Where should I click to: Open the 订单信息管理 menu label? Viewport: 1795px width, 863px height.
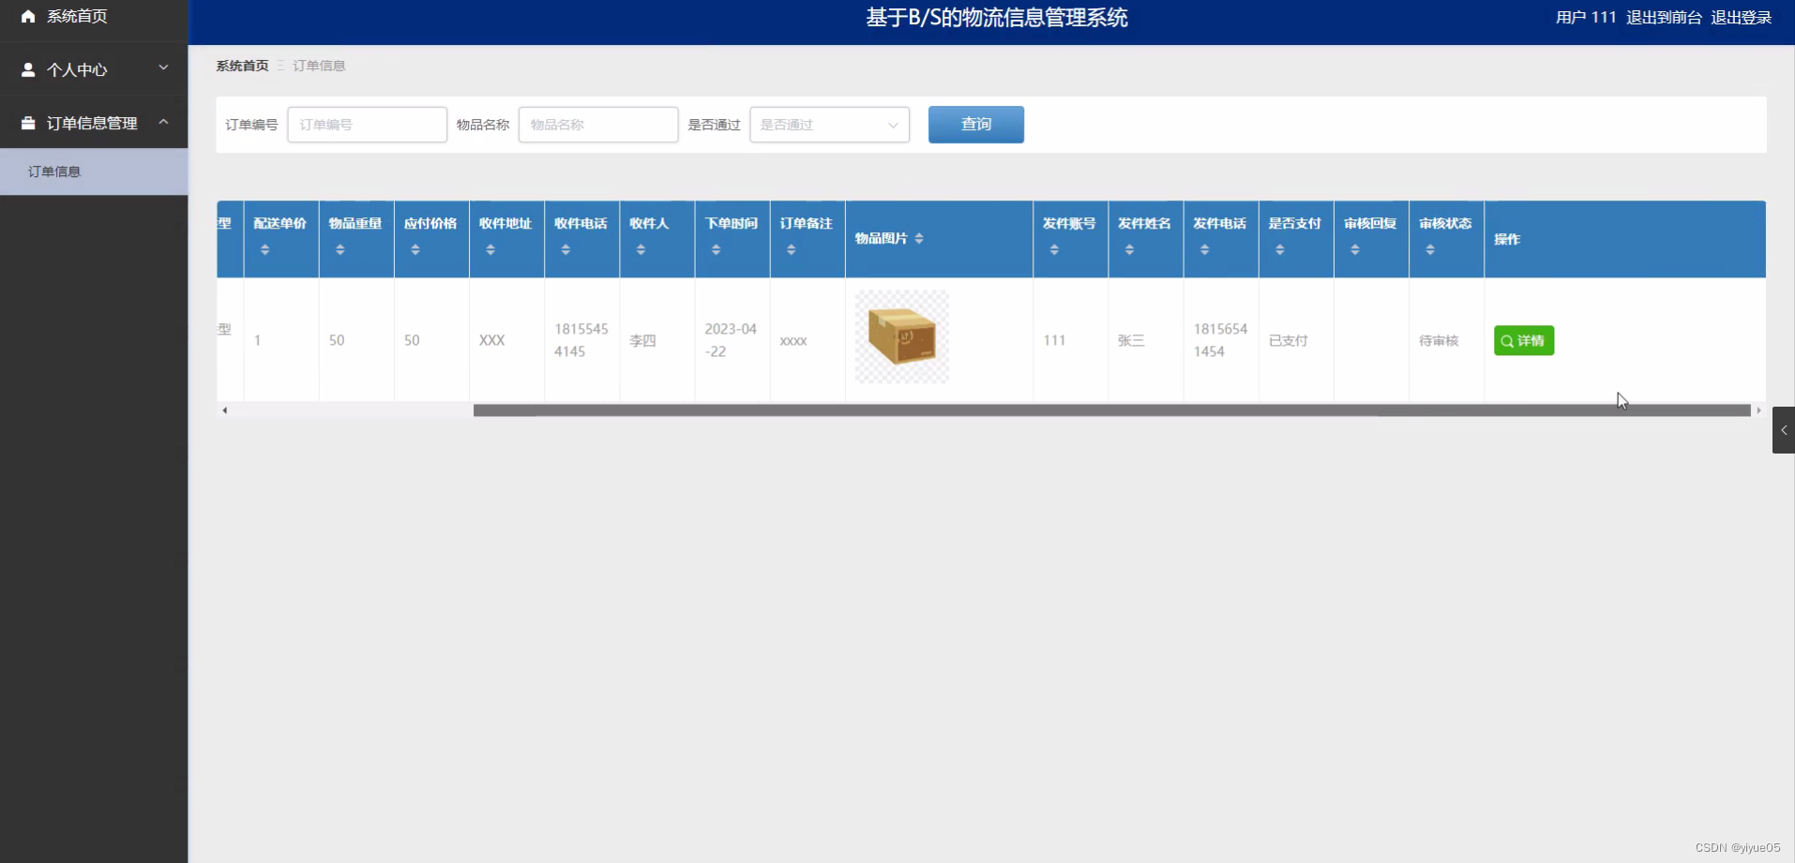92,123
